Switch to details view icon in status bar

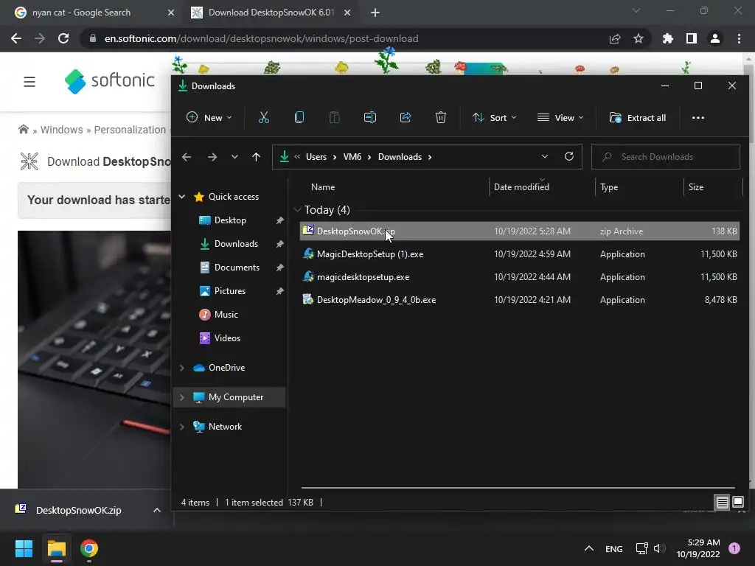click(x=722, y=503)
